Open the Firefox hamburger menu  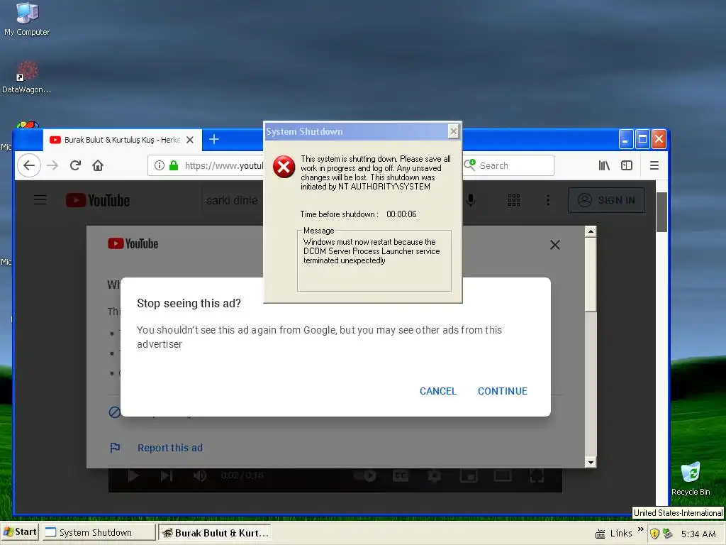pos(654,165)
